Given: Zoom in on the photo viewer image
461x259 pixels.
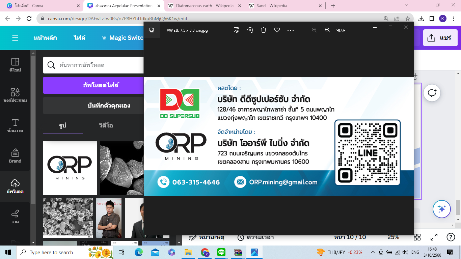Looking at the screenshot, I should [x=327, y=30].
